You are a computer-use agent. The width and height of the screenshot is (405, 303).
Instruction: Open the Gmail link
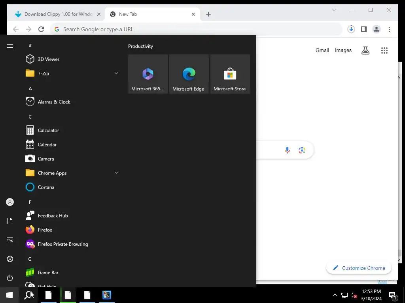[322, 50]
